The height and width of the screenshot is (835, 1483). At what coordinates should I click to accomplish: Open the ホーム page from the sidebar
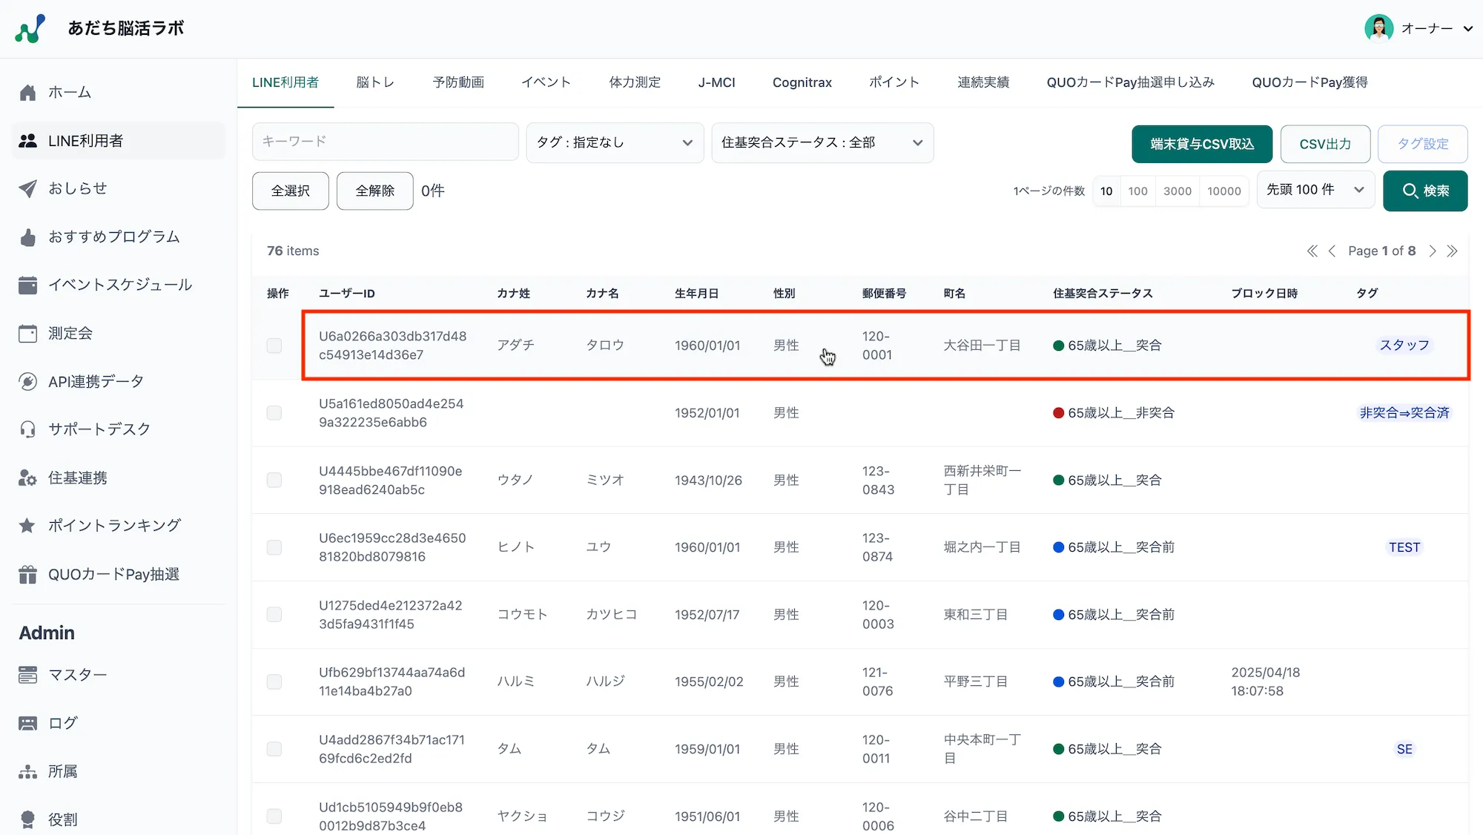coord(70,92)
